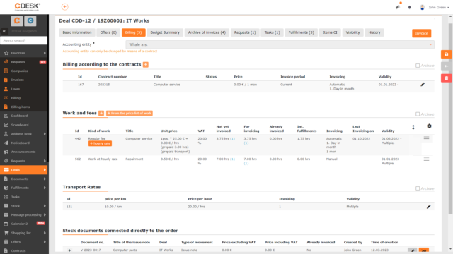Edit transport rate 121 with pencil
The image size is (453, 254).
[428, 207]
